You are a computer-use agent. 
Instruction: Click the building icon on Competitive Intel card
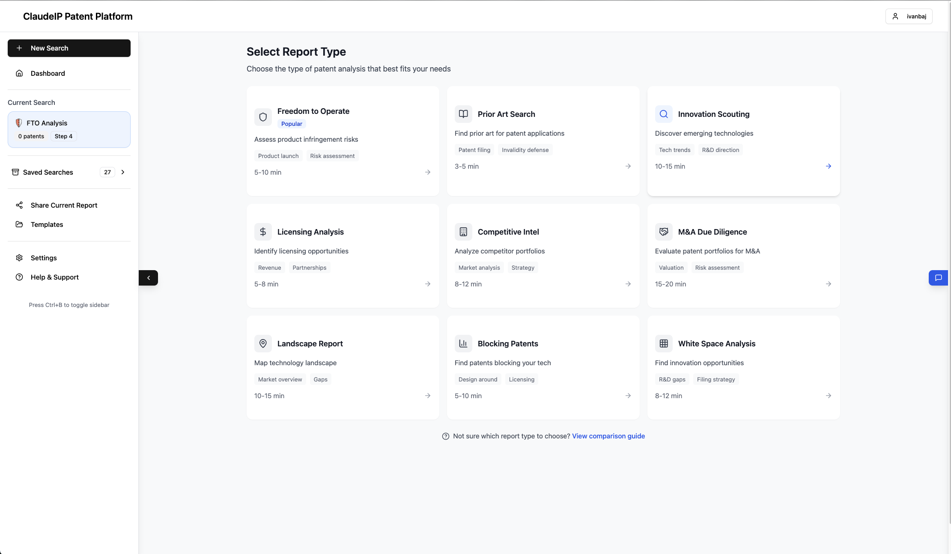pyautogui.click(x=463, y=232)
